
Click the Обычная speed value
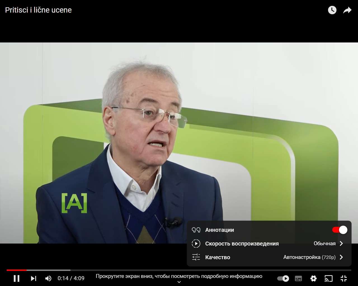[324, 244]
